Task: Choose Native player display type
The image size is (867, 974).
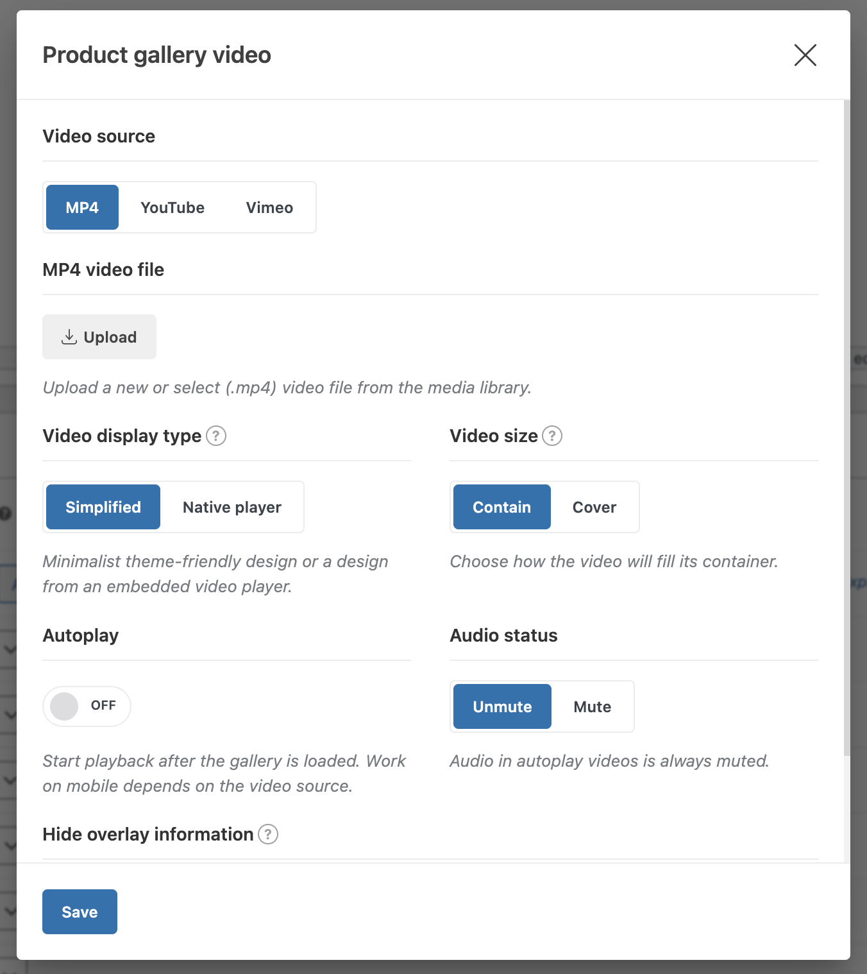Action: [x=232, y=507]
